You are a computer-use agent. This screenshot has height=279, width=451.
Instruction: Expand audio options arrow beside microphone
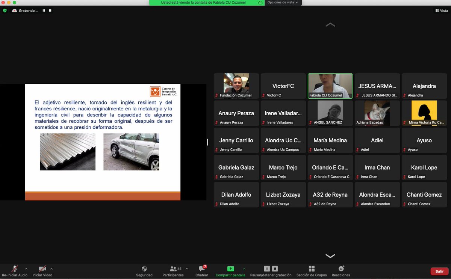26,269
